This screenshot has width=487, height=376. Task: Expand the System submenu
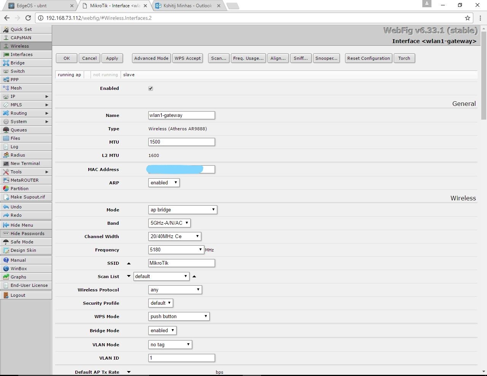(26, 122)
